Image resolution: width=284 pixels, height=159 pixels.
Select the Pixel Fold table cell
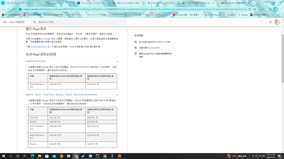(x=38, y=118)
